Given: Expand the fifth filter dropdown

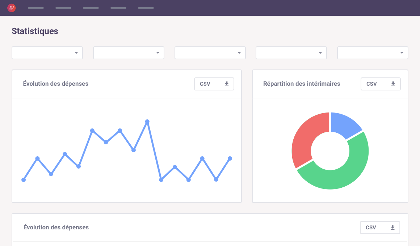Looking at the screenshot, I should (373, 53).
